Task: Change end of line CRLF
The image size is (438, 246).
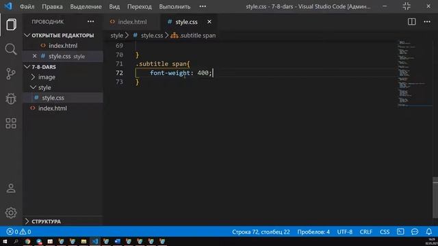Action: point(365,232)
